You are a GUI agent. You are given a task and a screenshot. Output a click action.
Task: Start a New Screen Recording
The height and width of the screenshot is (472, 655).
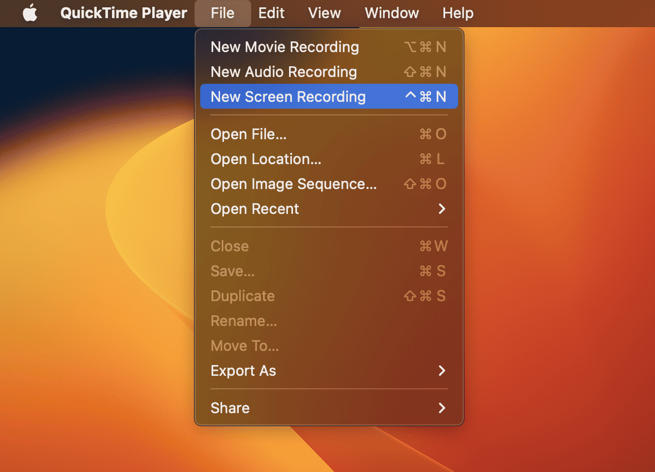[x=288, y=96]
